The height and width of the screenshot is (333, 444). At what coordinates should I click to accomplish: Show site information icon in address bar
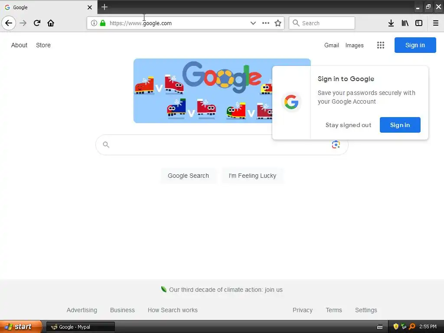[x=94, y=23]
